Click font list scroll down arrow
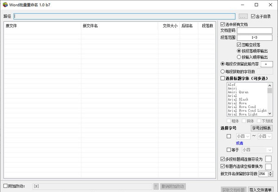This screenshot has width=278, height=192. [270, 113]
